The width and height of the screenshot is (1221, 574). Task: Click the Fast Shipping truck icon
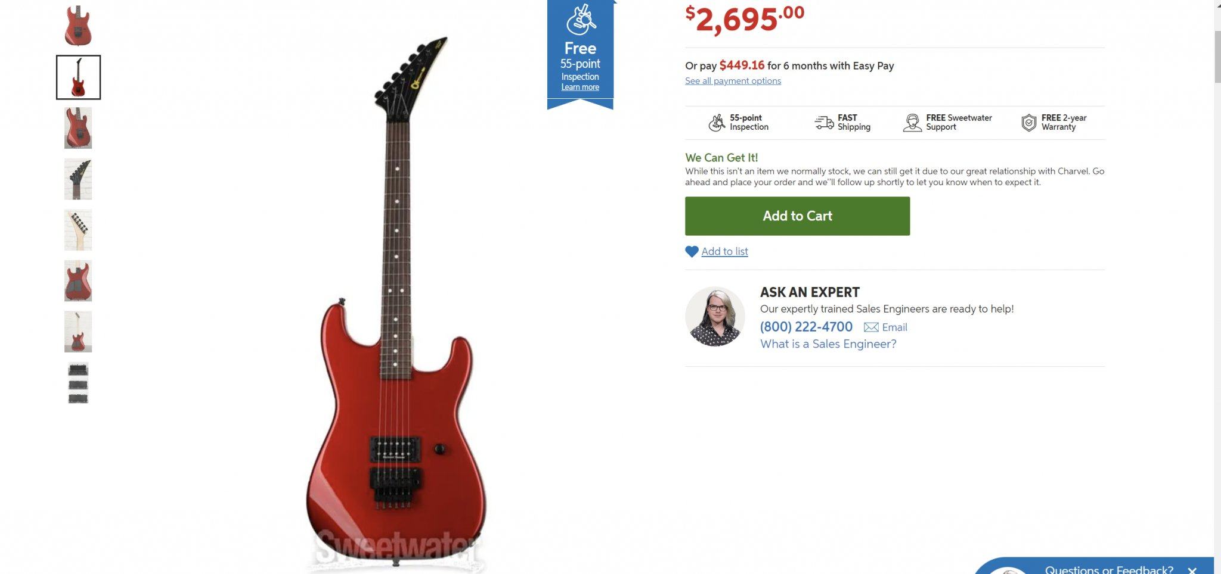[824, 123]
